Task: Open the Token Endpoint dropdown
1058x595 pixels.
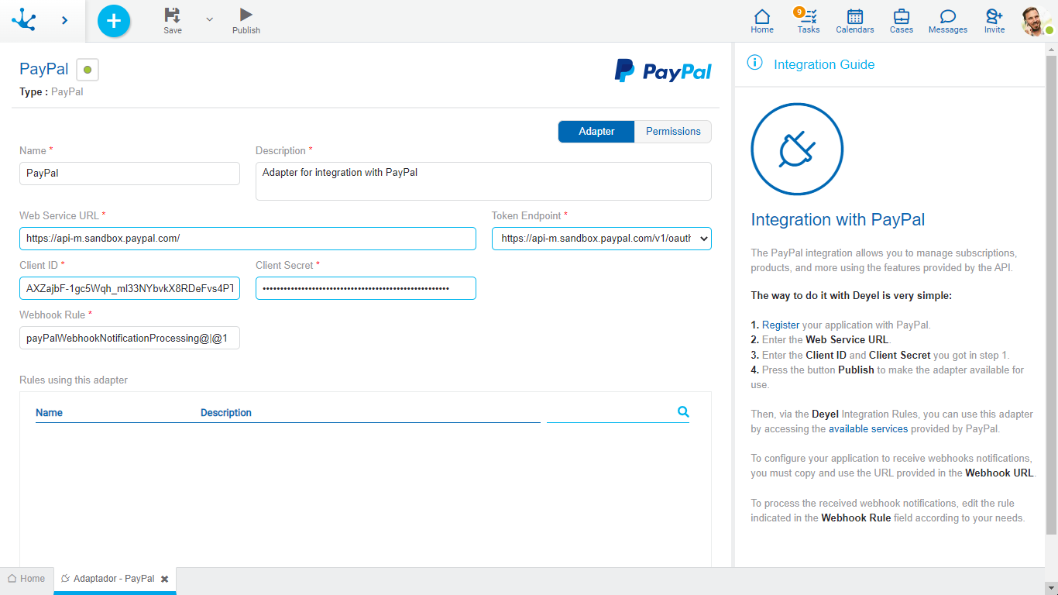Action: (703, 238)
